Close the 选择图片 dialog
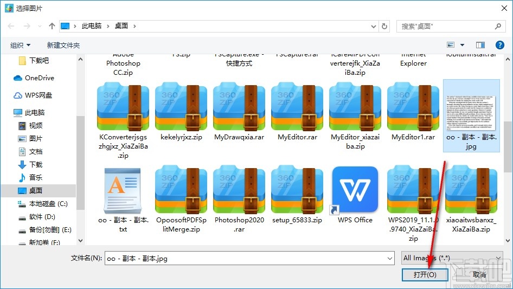 [x=504, y=8]
